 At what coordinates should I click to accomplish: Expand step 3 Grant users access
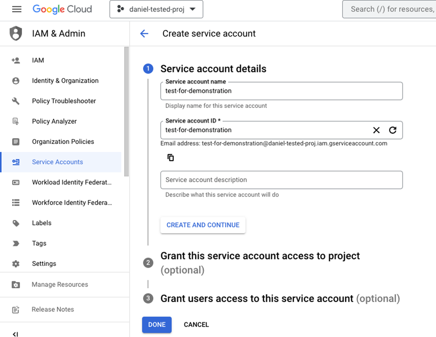280,299
